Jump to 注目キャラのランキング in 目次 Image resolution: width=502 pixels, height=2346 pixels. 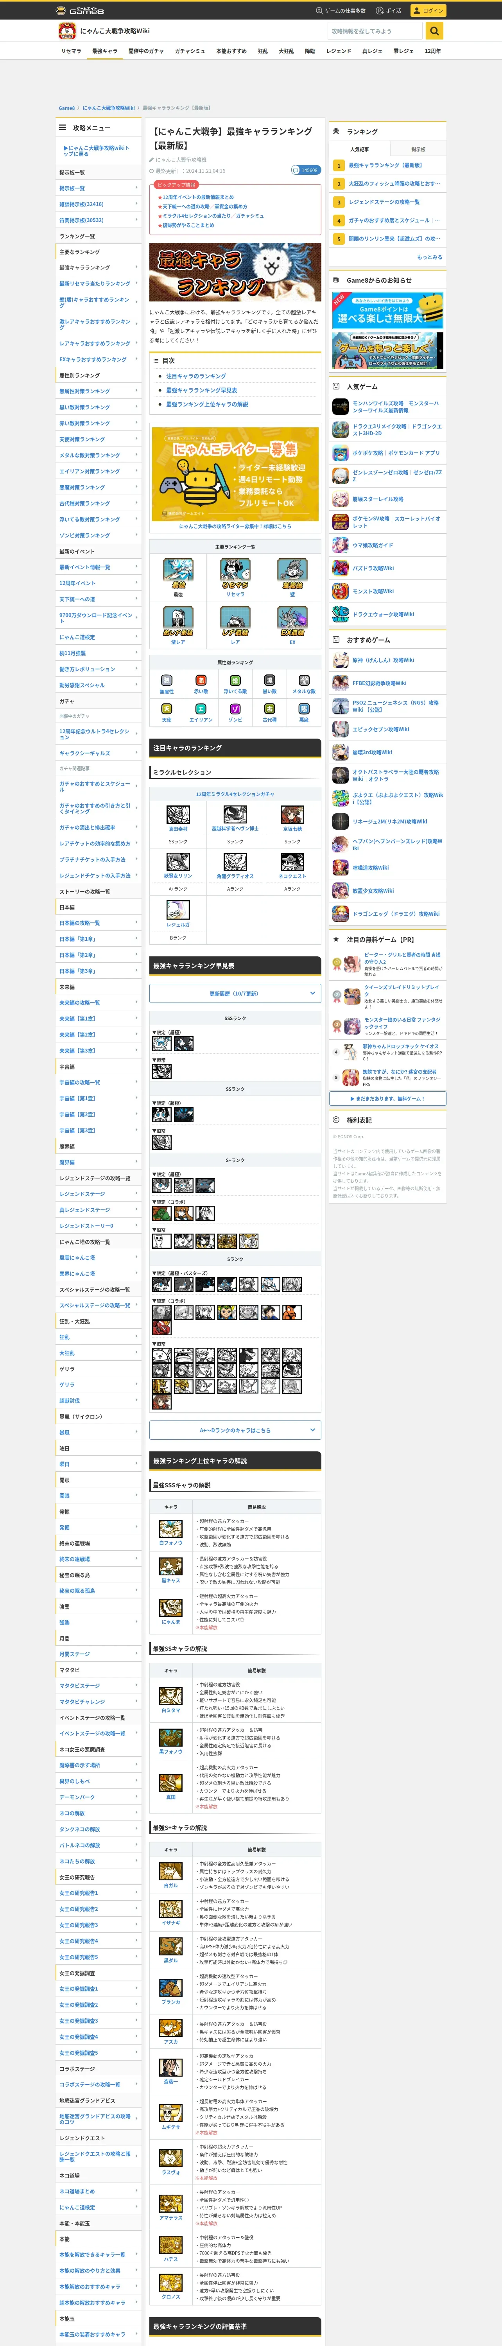coord(196,376)
